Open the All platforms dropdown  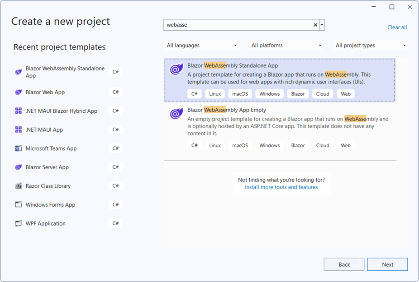286,45
